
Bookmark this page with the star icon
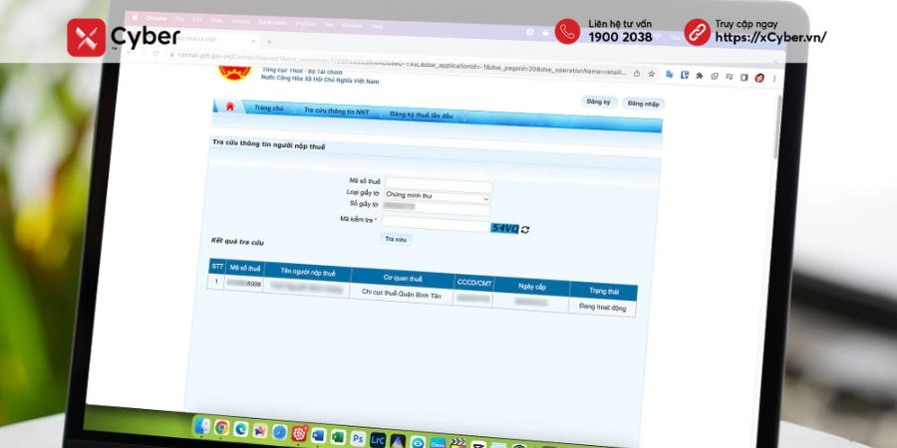pos(651,74)
